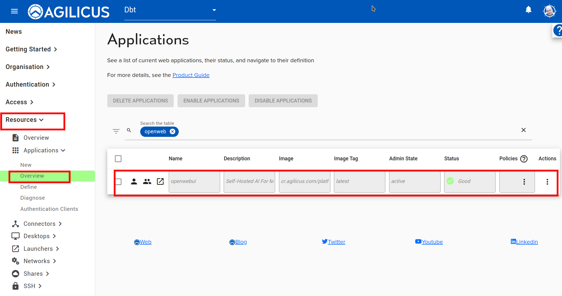The width and height of the screenshot is (562, 296).
Task: Open the Dbt organisation dropdown
Action: click(x=170, y=10)
